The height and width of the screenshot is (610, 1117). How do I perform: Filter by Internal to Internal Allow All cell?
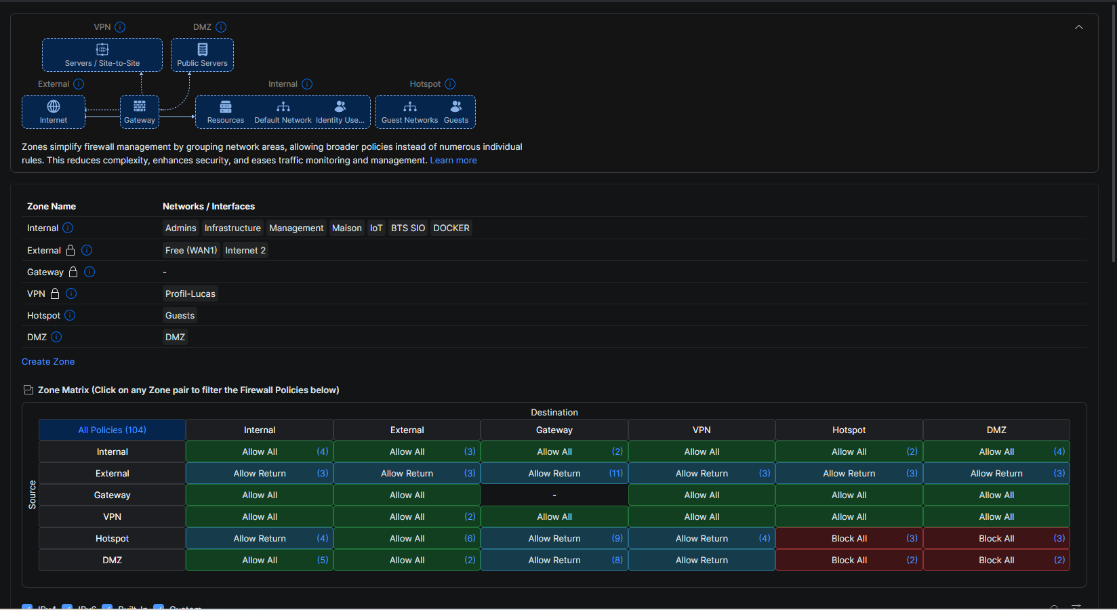[x=260, y=451]
